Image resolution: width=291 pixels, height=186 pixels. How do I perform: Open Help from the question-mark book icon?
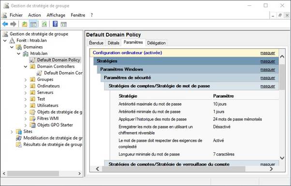tap(55, 24)
